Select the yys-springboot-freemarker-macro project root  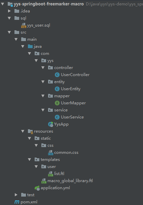[49, 4]
